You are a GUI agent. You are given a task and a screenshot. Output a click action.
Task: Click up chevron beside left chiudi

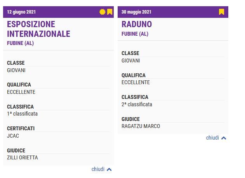pos(109,169)
